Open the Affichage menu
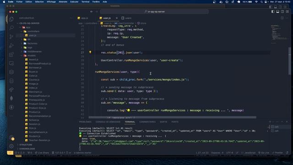Viewport: 293px width, 165px height. 51,2
